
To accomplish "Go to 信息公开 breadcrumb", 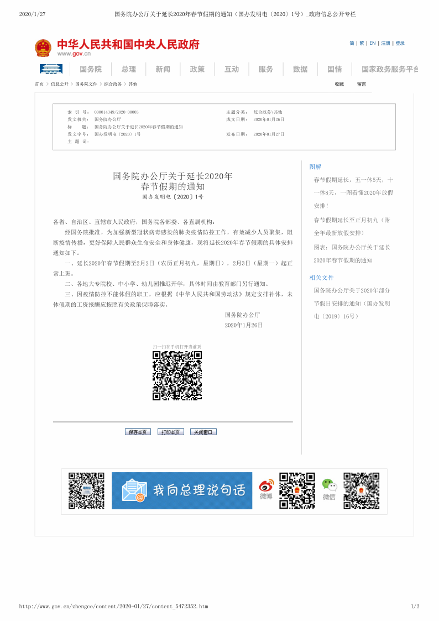I will (60, 84).
